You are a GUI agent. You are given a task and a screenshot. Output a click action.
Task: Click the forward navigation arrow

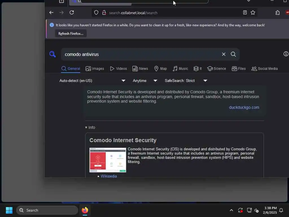point(61,12)
